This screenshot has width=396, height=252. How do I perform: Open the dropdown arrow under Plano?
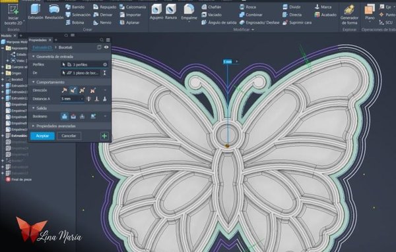370,22
